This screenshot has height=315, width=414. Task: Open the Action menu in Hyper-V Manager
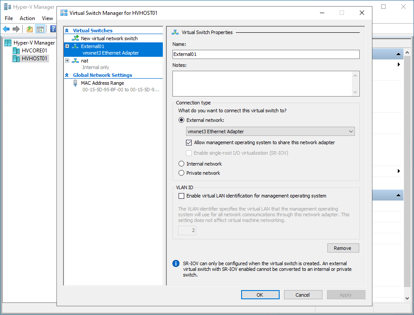(x=27, y=18)
